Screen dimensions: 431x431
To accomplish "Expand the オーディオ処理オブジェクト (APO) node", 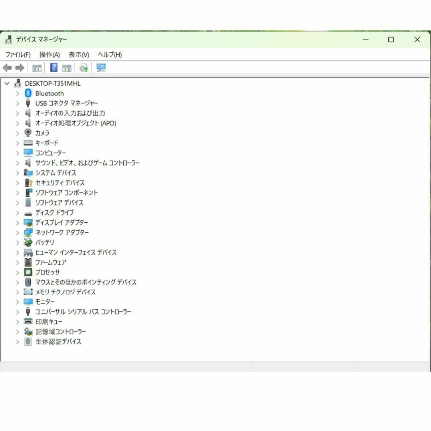I will [18, 123].
